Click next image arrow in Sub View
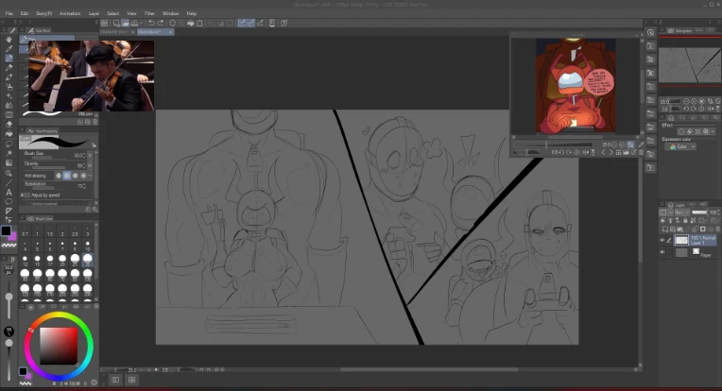This screenshot has height=391, width=722. point(611,152)
